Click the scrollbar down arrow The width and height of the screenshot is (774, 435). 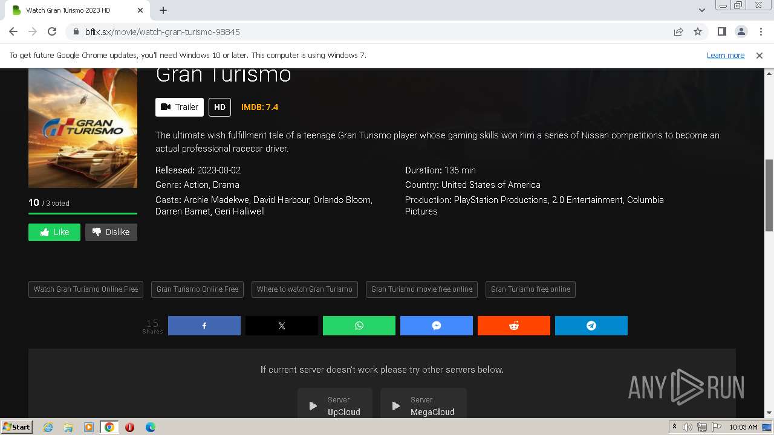[x=769, y=413]
